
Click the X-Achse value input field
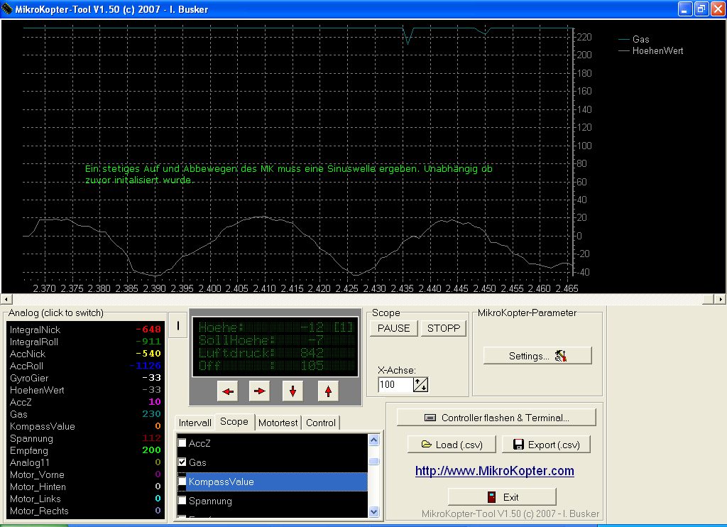coord(395,385)
